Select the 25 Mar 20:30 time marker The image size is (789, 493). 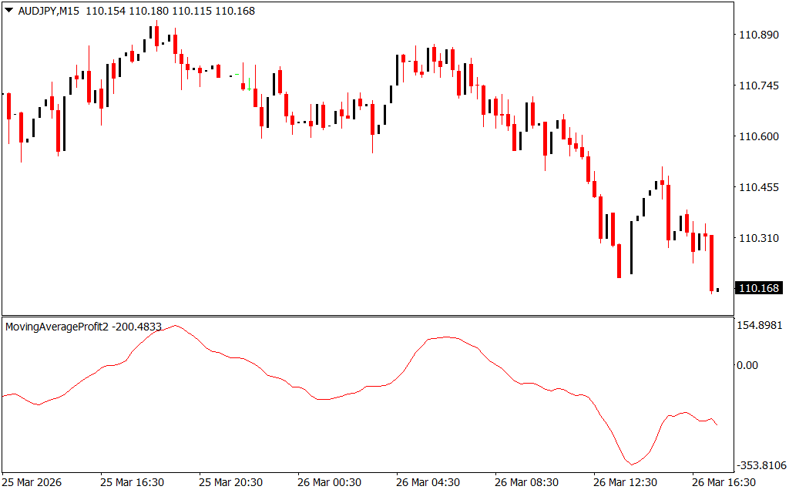point(232,482)
